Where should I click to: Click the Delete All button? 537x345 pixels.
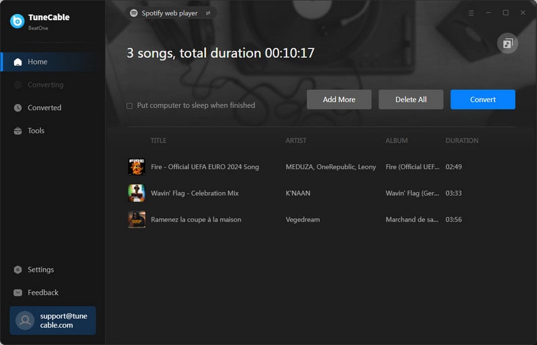click(411, 100)
